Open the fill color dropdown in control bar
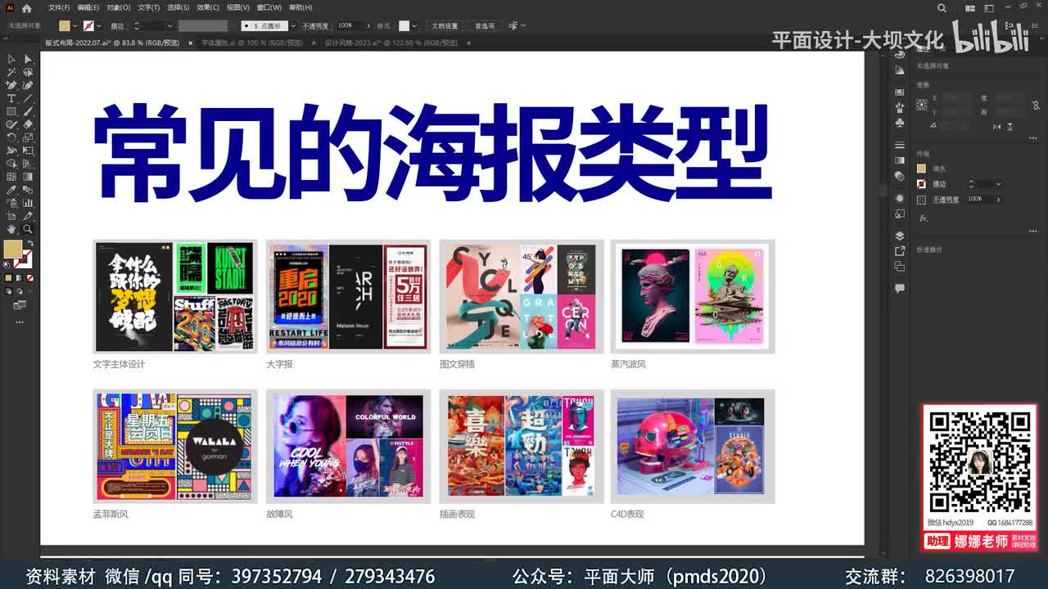This screenshot has height=589, width=1048. (x=75, y=25)
